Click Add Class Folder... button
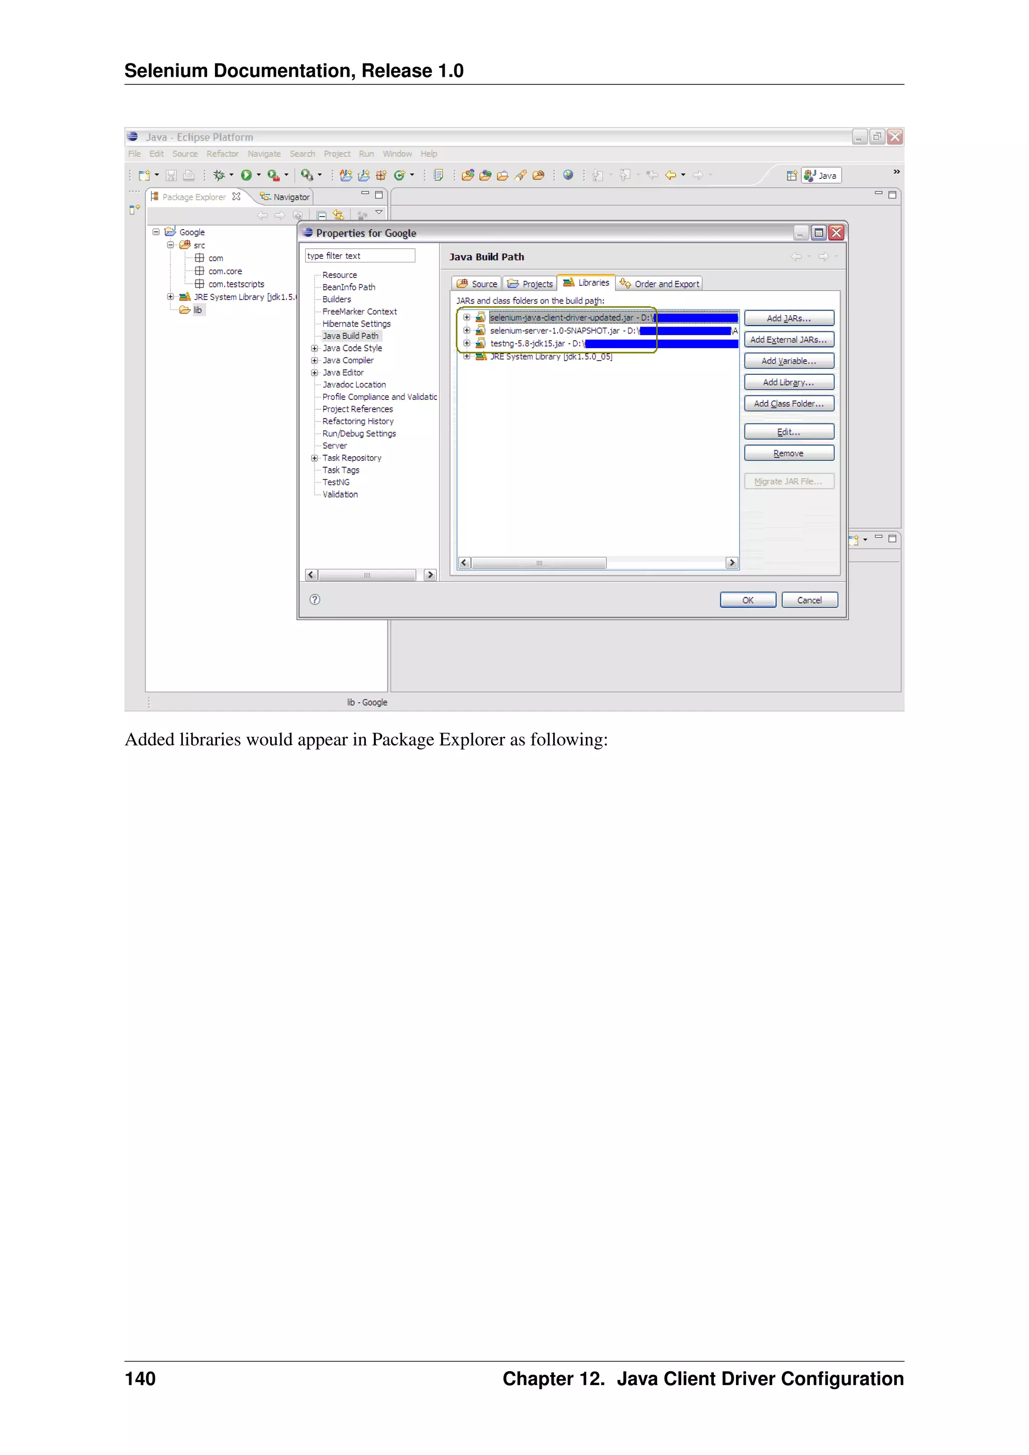This screenshot has width=1029, height=1455. pos(789,403)
